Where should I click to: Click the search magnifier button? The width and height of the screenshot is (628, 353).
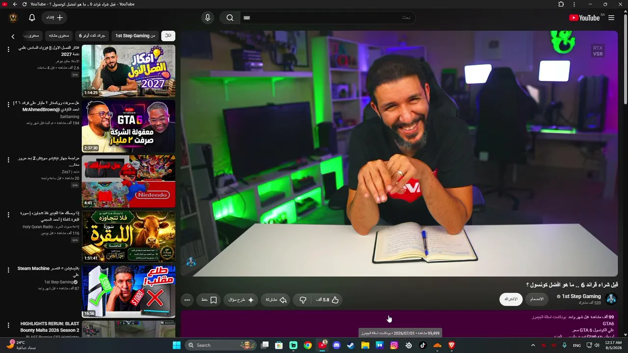[230, 18]
